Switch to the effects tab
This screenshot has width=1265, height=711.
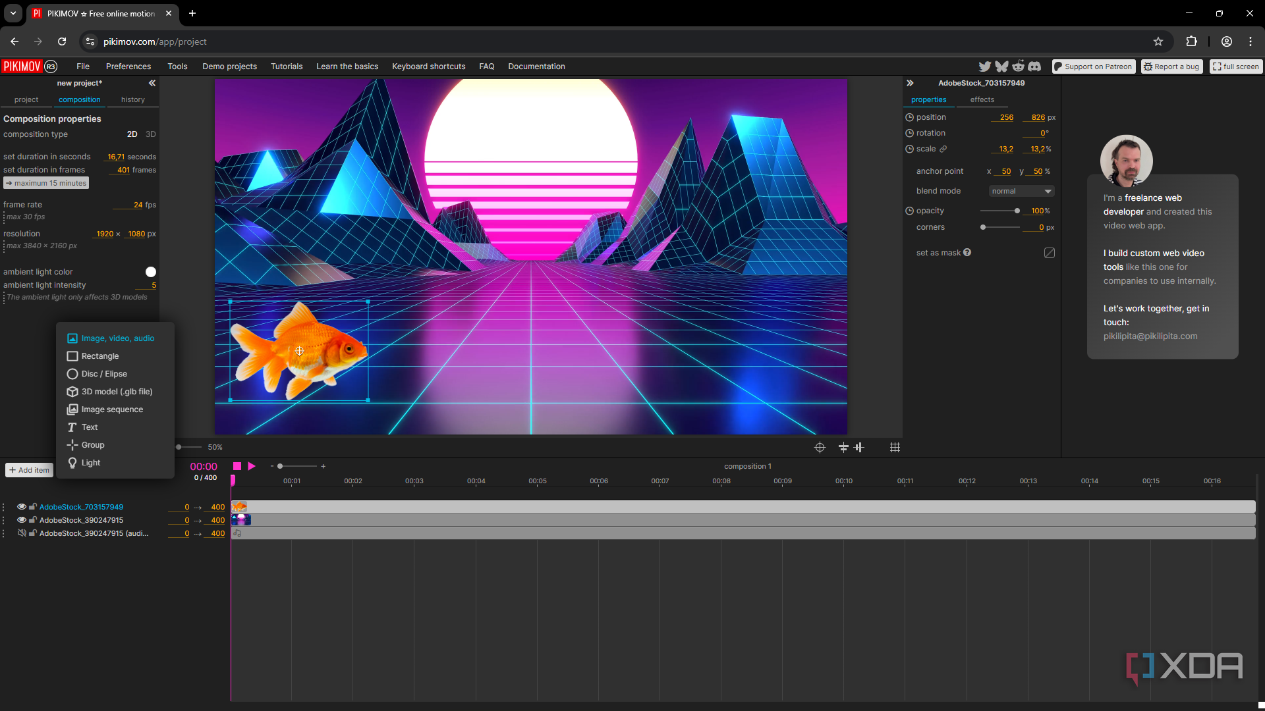(982, 100)
